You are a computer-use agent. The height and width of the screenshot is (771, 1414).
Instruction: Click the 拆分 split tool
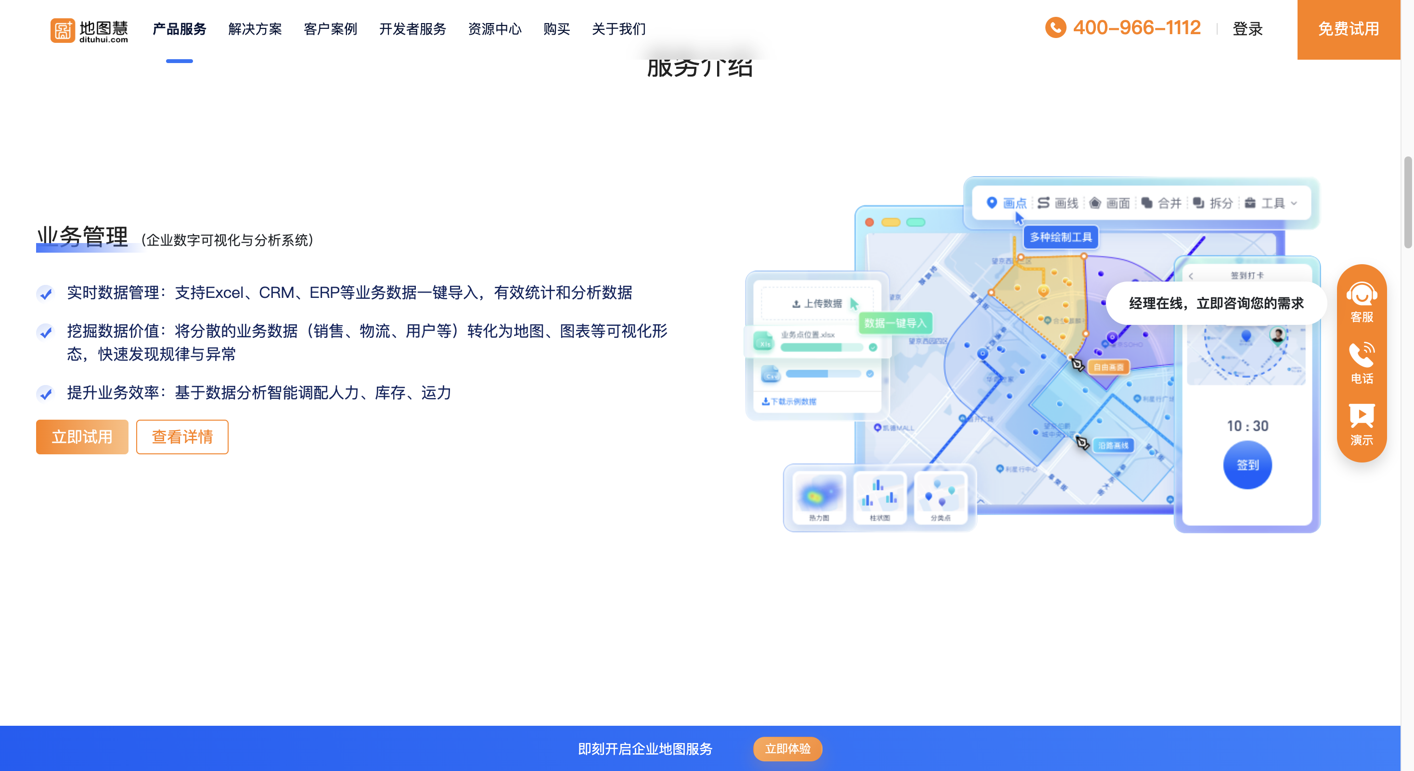coord(1221,203)
